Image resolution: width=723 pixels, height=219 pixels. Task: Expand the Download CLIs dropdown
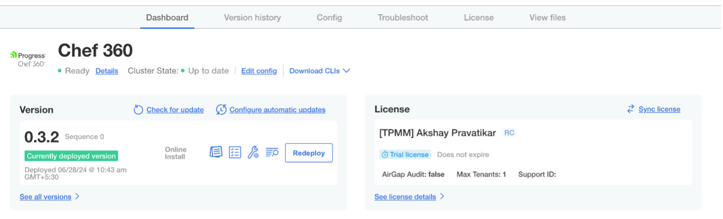tap(319, 71)
